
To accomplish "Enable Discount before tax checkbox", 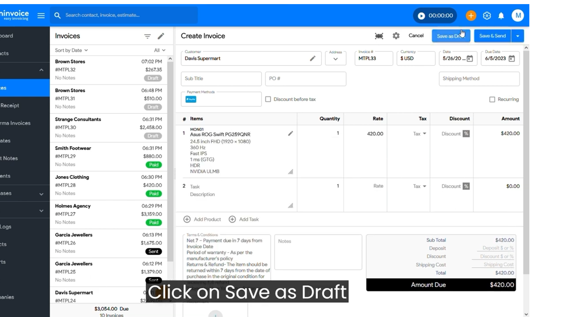I will tap(268, 99).
